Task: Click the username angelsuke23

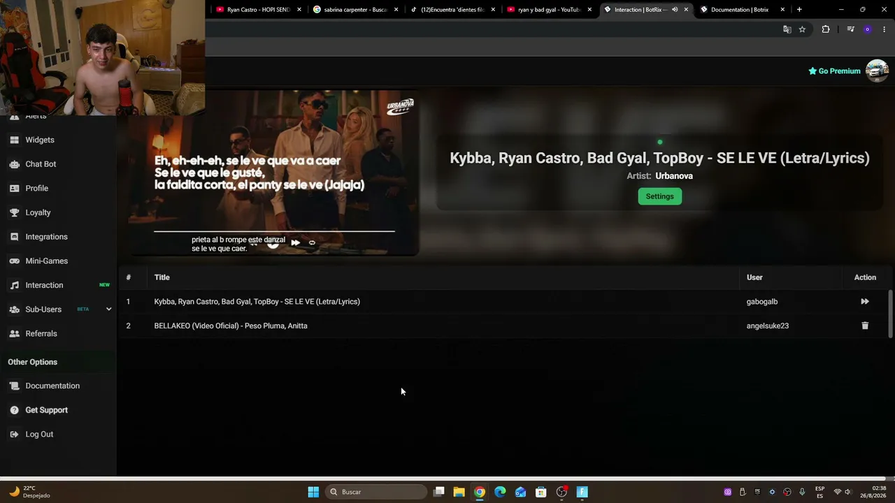Action: pyautogui.click(x=768, y=326)
